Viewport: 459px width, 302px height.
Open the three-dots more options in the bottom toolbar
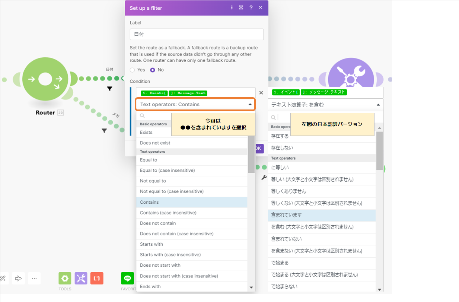[34, 278]
